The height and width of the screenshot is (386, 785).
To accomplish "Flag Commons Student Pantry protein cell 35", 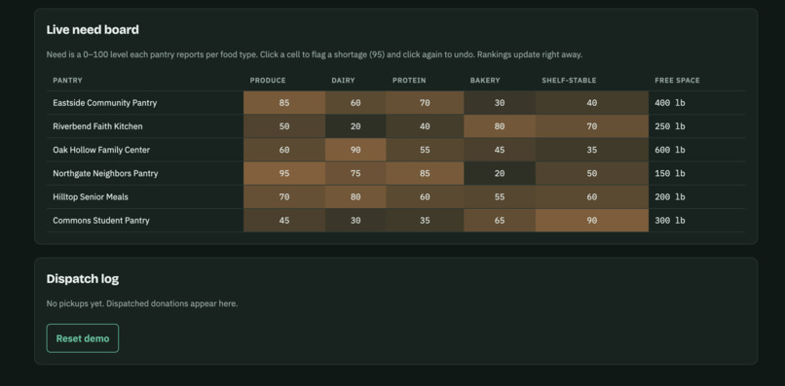I will click(x=425, y=221).
